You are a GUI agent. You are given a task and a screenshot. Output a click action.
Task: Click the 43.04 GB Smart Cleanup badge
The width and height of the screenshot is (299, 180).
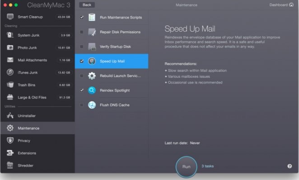click(x=64, y=17)
